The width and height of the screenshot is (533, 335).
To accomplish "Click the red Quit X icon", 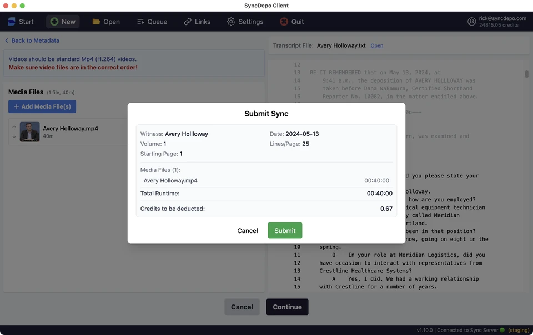I will 284,22.
